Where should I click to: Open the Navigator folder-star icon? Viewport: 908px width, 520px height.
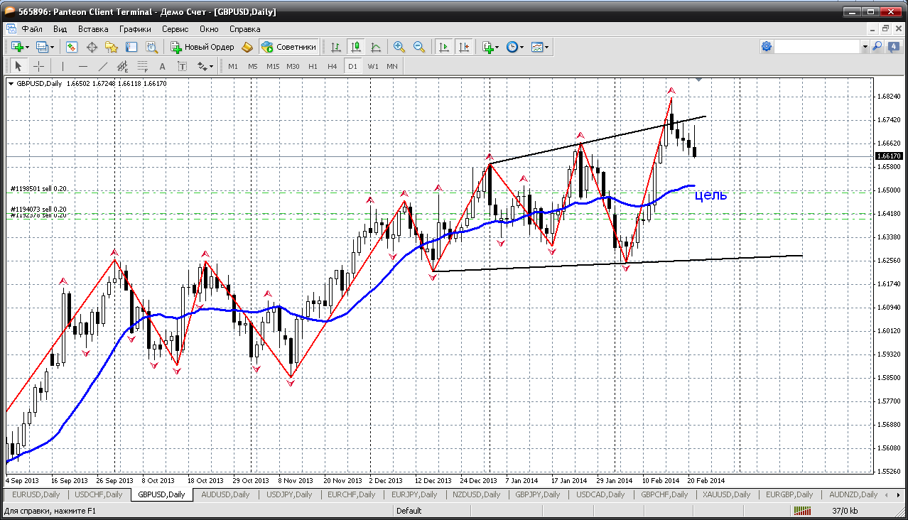112,47
